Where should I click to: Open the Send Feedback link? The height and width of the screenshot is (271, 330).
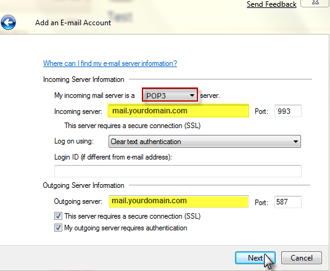(271, 4)
